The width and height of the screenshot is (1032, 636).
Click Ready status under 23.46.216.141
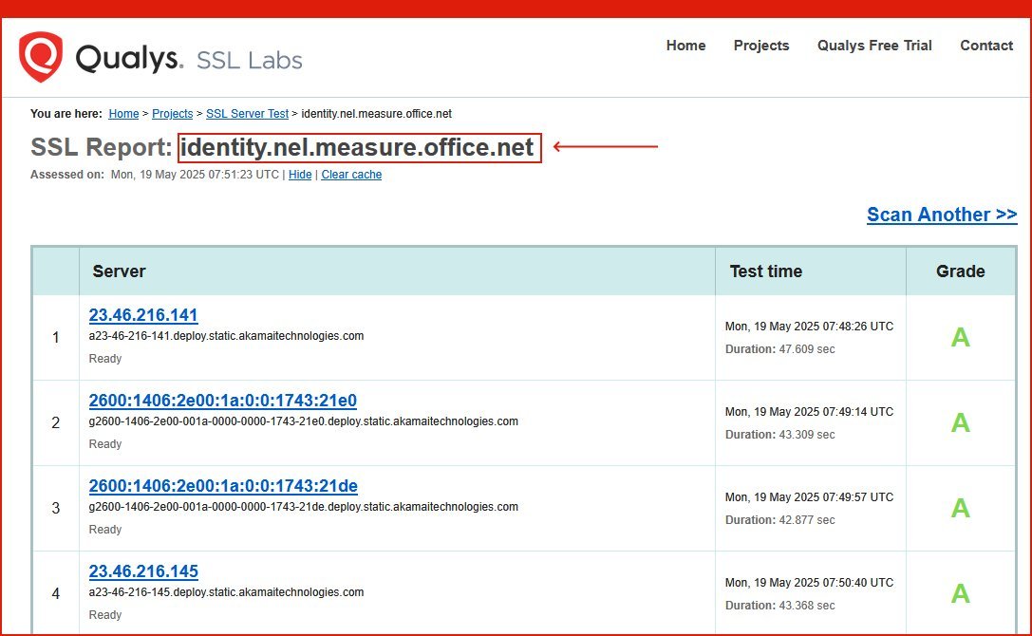(x=105, y=359)
